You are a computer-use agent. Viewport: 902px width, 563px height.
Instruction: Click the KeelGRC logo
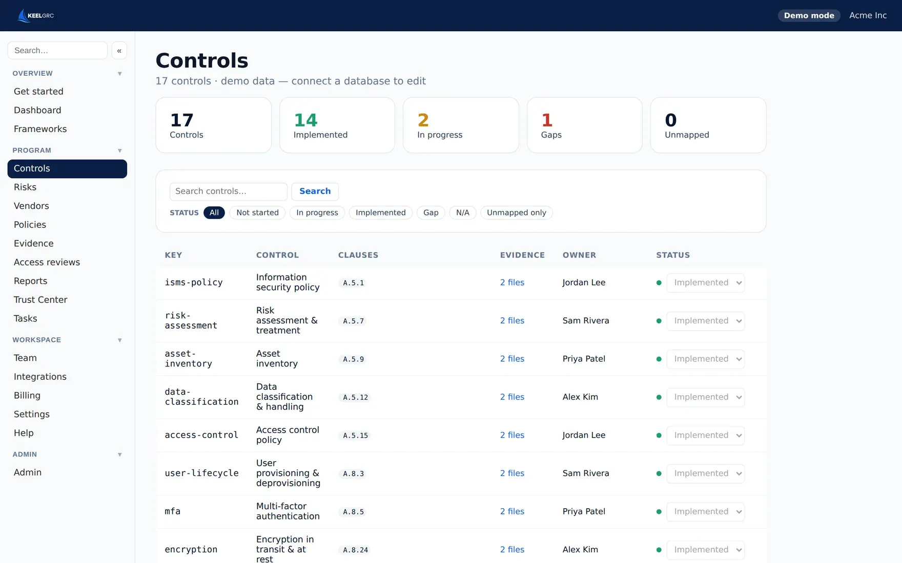click(x=36, y=15)
